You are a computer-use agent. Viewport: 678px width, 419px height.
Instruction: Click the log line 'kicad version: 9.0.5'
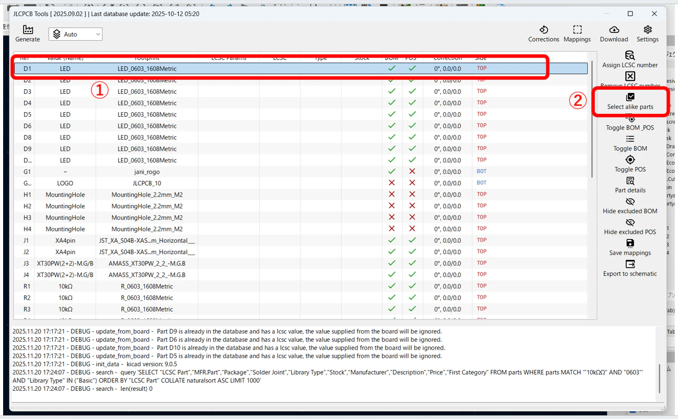[95, 364]
